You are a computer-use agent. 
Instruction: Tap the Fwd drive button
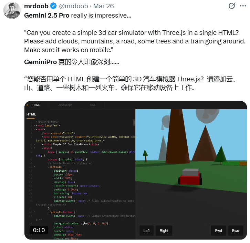point(218,231)
